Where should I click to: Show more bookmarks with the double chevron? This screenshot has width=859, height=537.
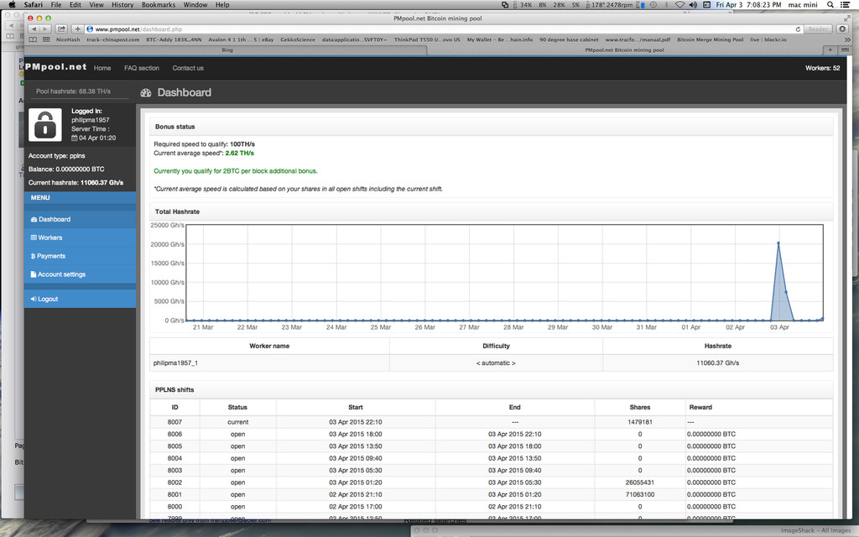847,39
